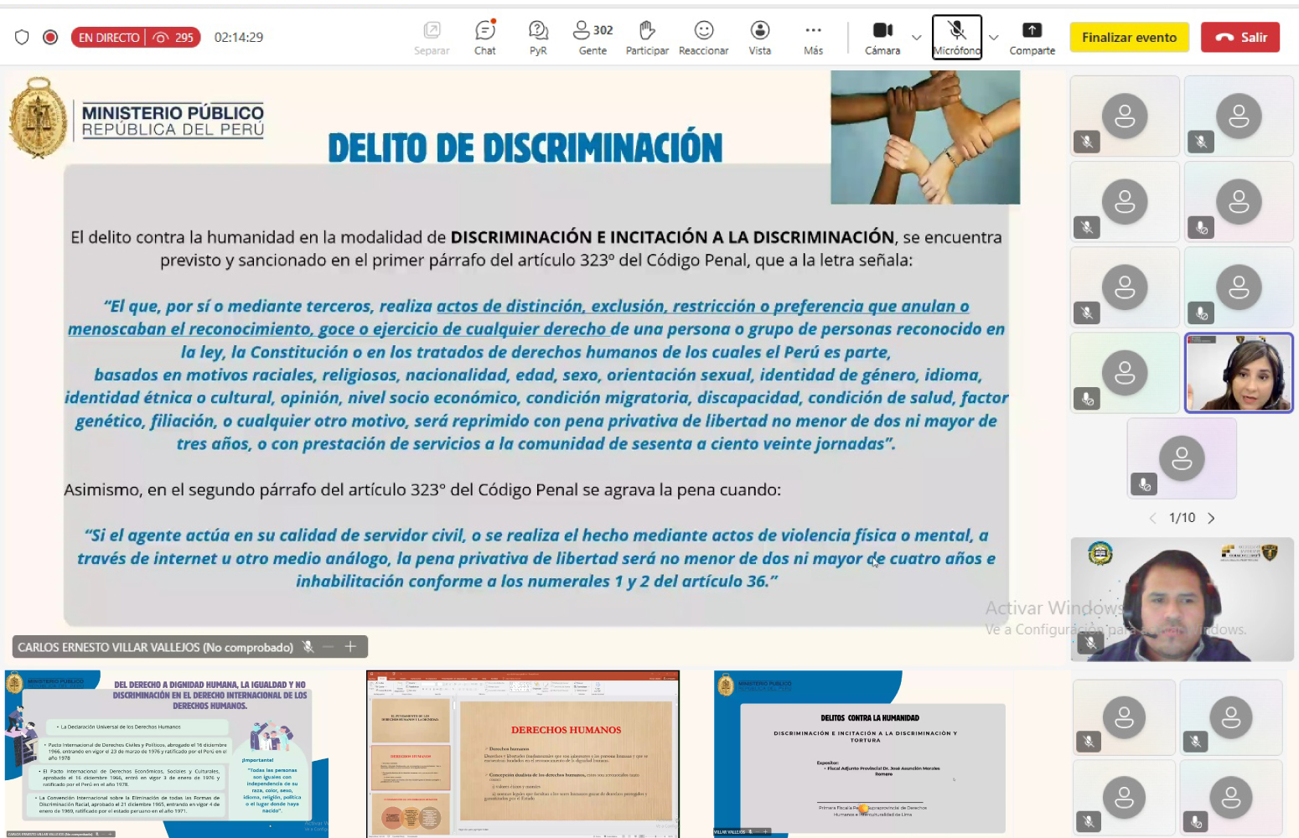
Task: Click the Finalizar evento button
Action: (1129, 37)
